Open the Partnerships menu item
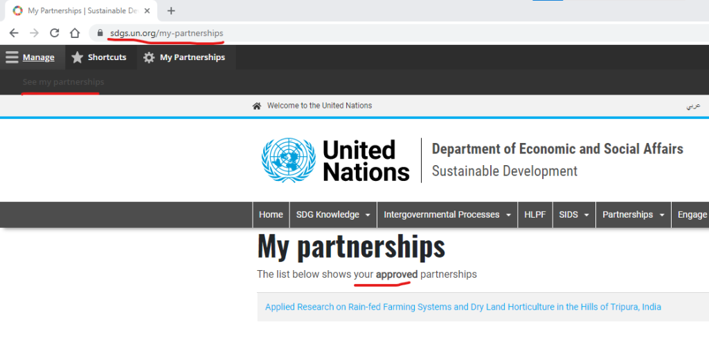 point(627,215)
